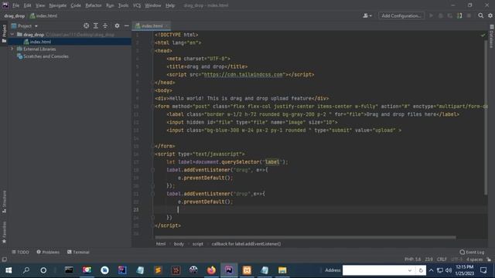Open the Navigate menu
This screenshot has height=278, width=495.
(x=58, y=5)
